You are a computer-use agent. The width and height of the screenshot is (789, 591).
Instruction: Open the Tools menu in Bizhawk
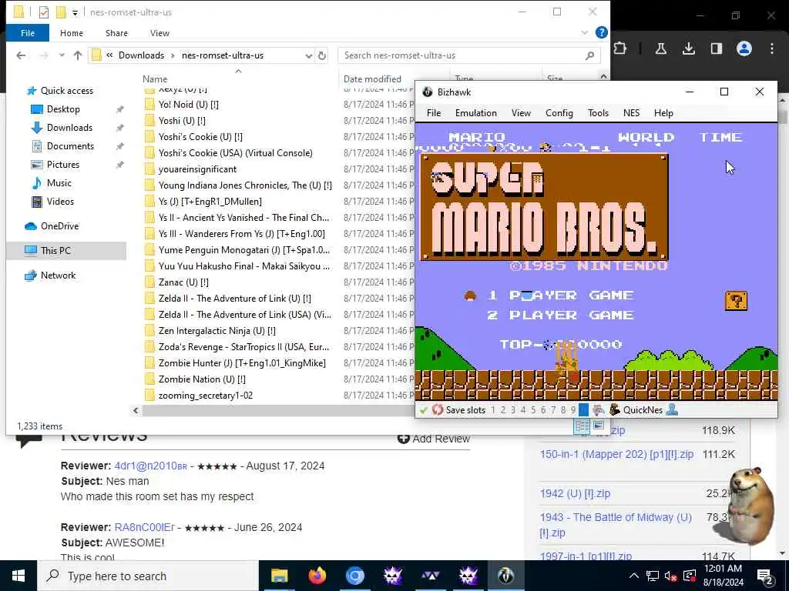tap(598, 113)
